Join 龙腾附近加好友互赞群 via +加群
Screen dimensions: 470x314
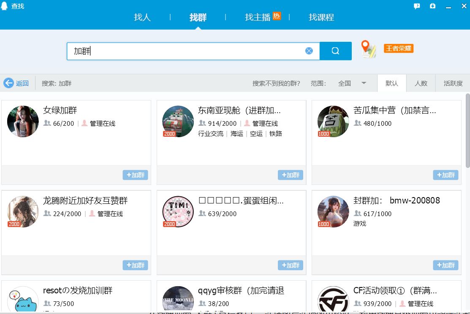pyautogui.click(x=135, y=265)
